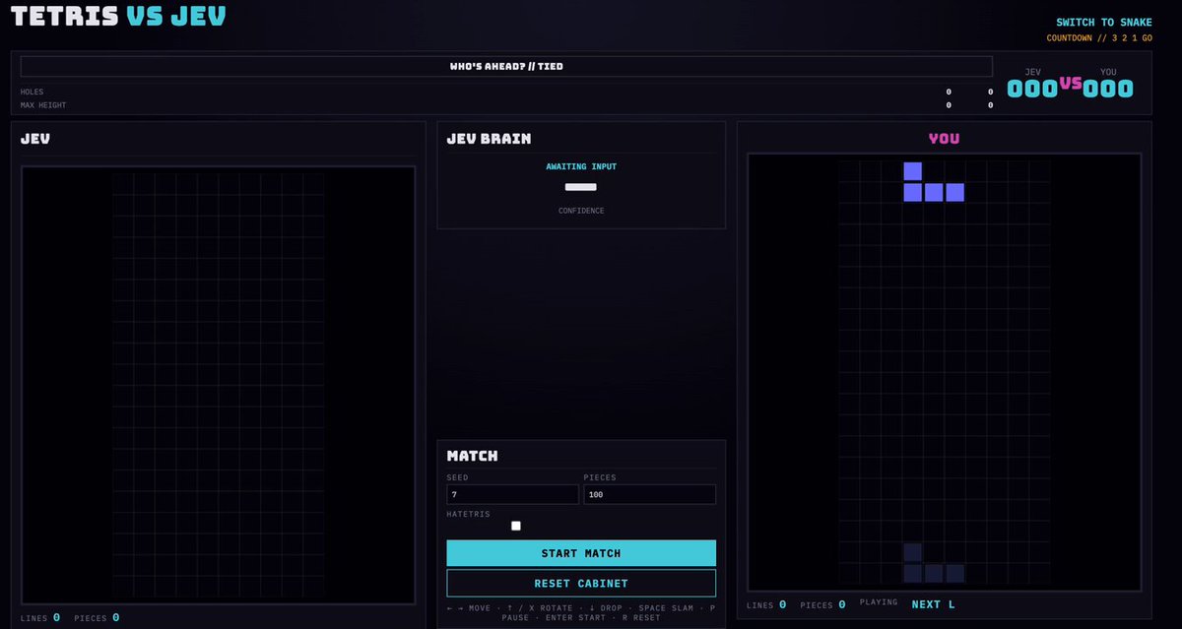The width and height of the screenshot is (1182, 629).
Task: Click the pink "VS" between the scores
Action: (1071, 85)
